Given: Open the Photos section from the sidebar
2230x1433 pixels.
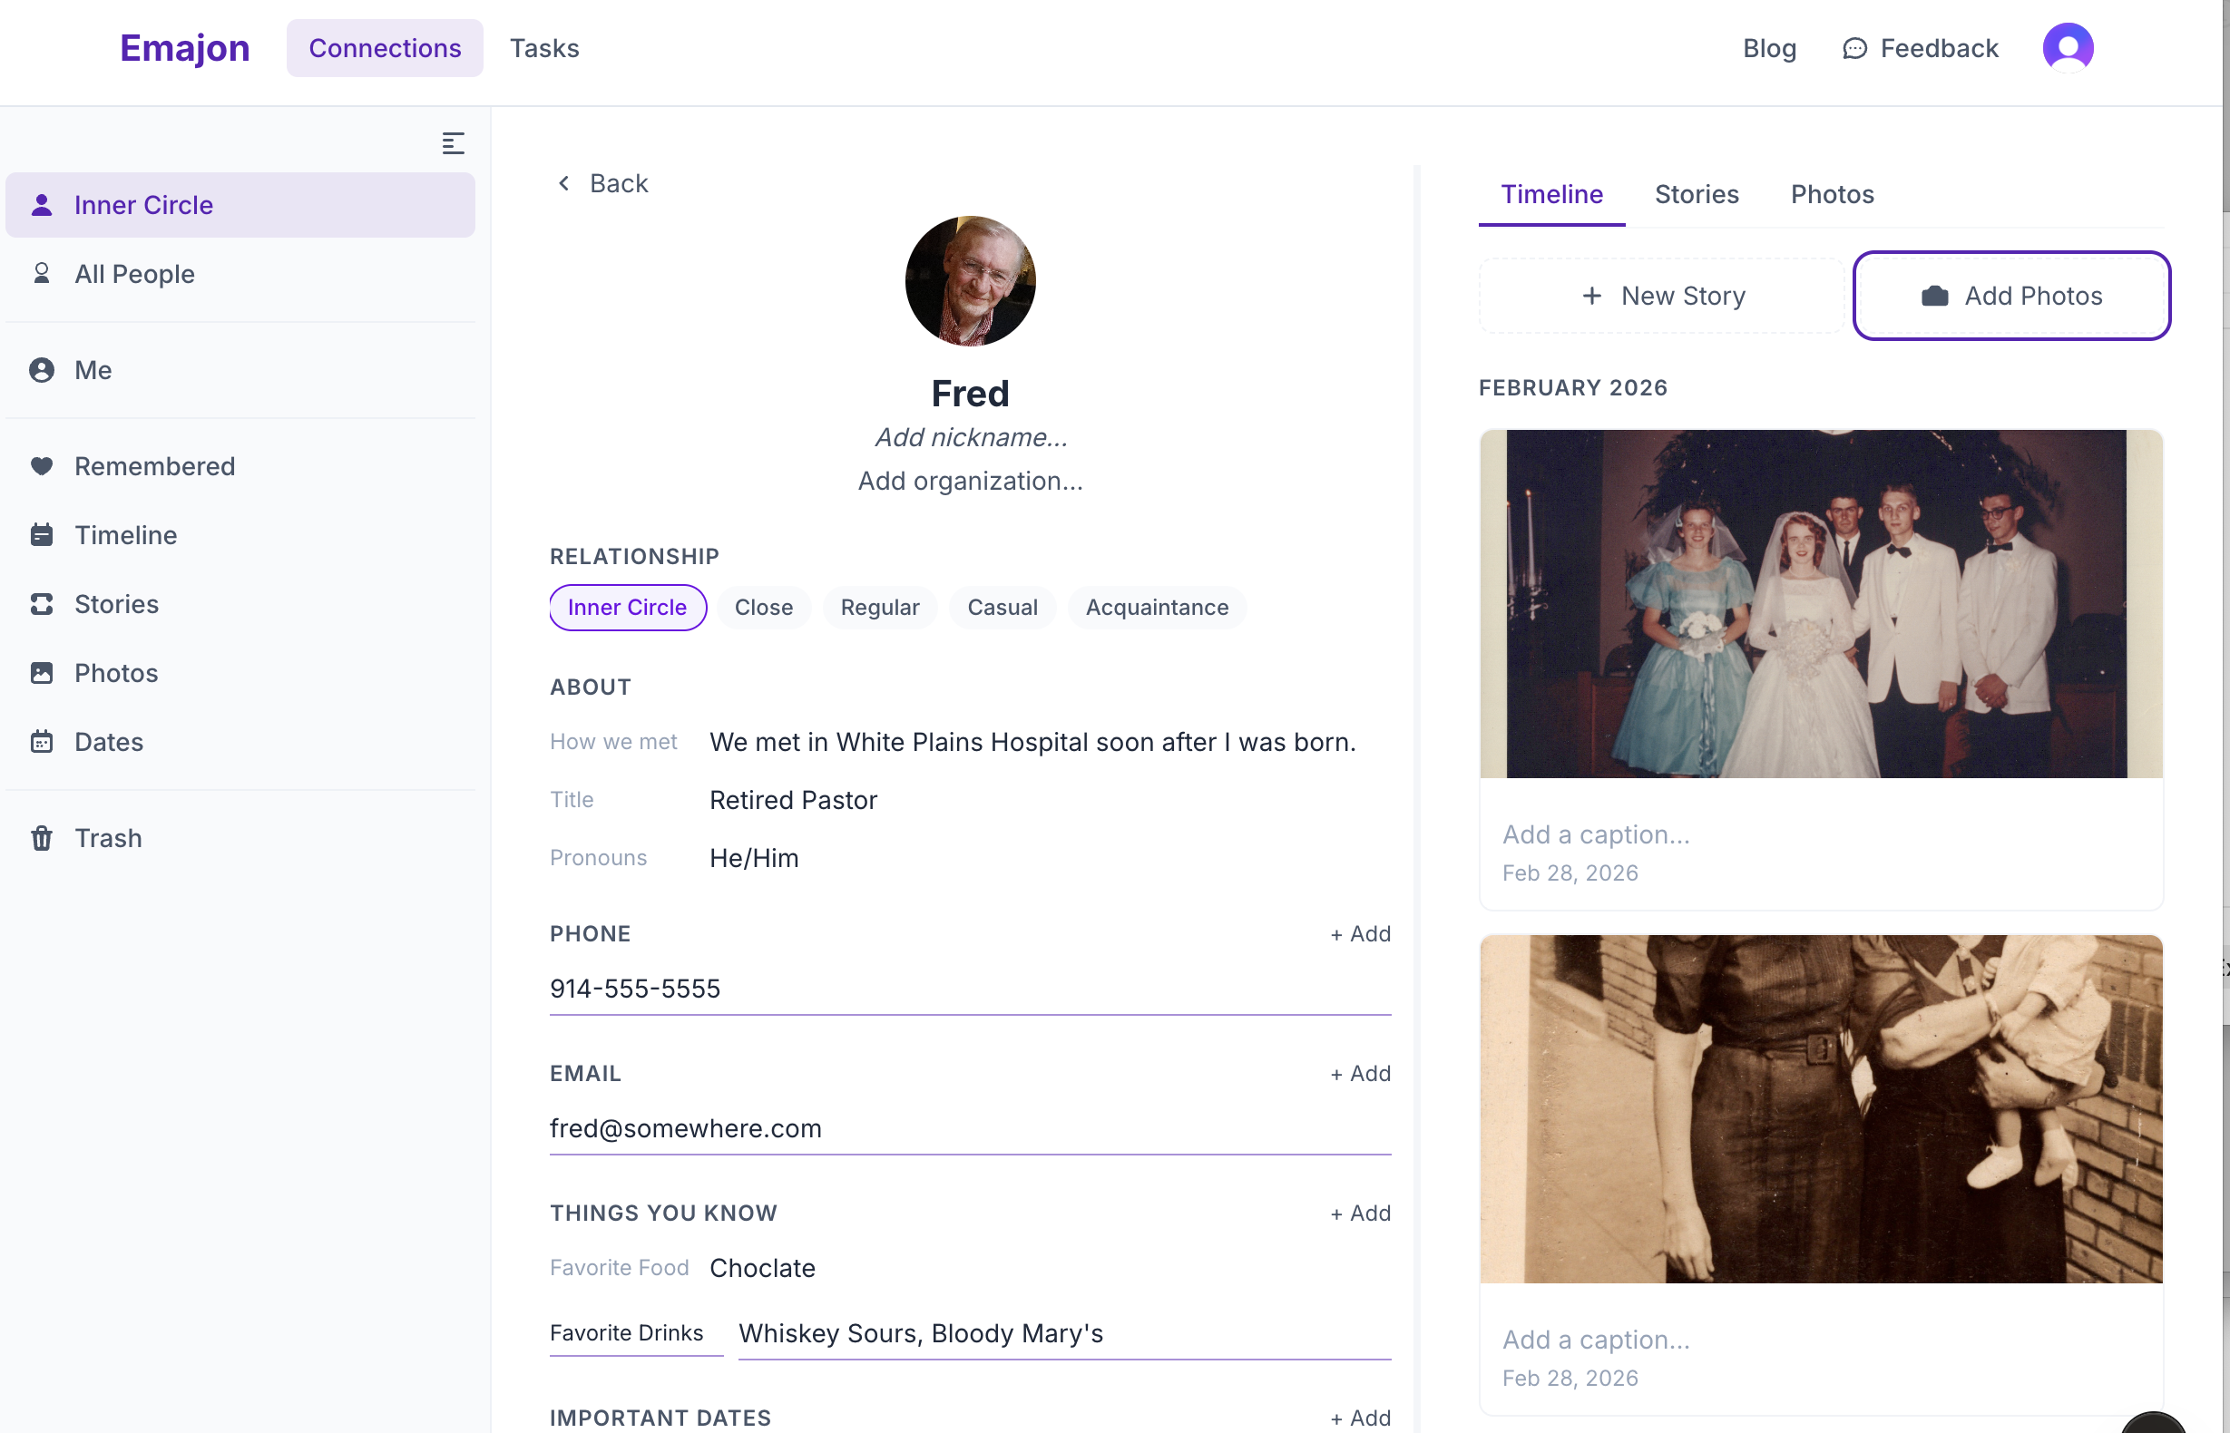Looking at the screenshot, I should coord(115,673).
